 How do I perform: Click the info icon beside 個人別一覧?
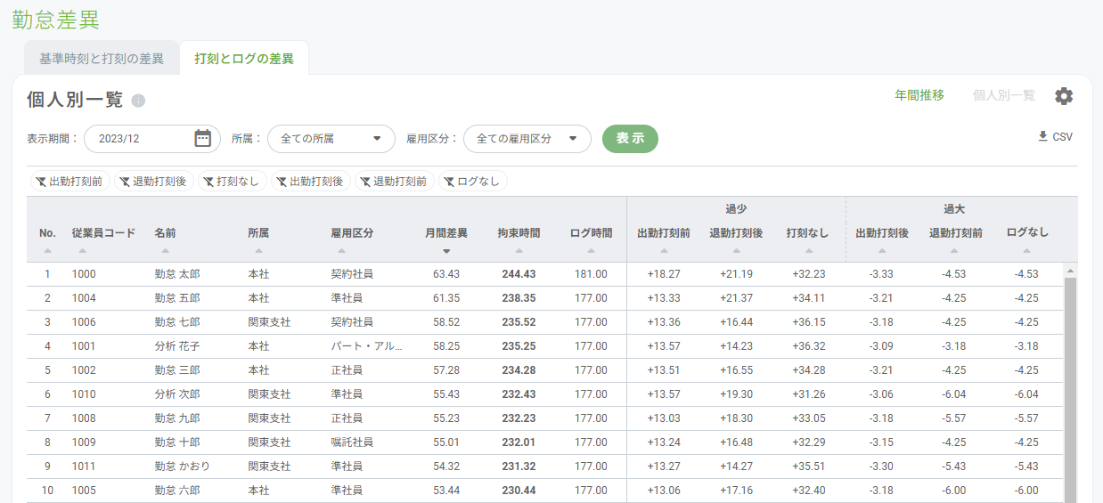click(x=138, y=101)
